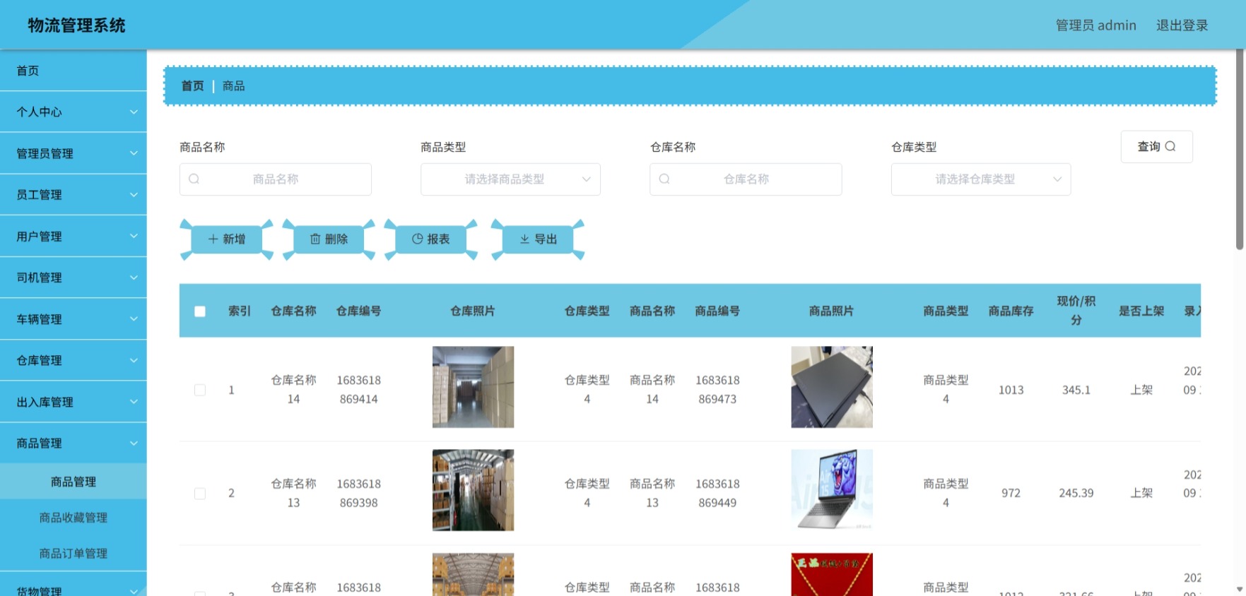Click the trash icon on 删除 button
Viewport: 1246px width, 596px height.
coord(315,239)
